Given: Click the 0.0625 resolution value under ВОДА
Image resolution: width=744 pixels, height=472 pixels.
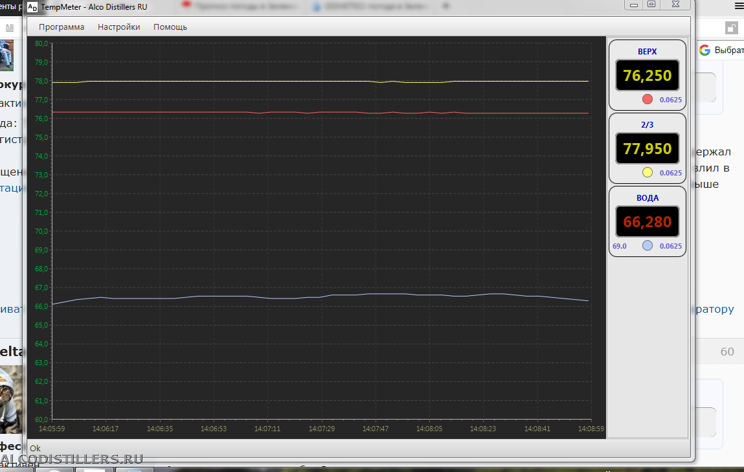Looking at the screenshot, I should click(x=670, y=246).
